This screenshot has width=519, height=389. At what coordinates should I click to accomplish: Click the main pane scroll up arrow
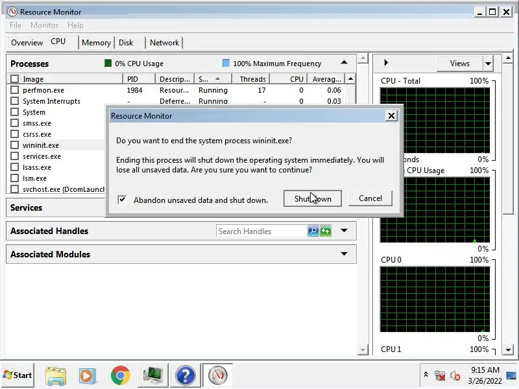[x=363, y=58]
